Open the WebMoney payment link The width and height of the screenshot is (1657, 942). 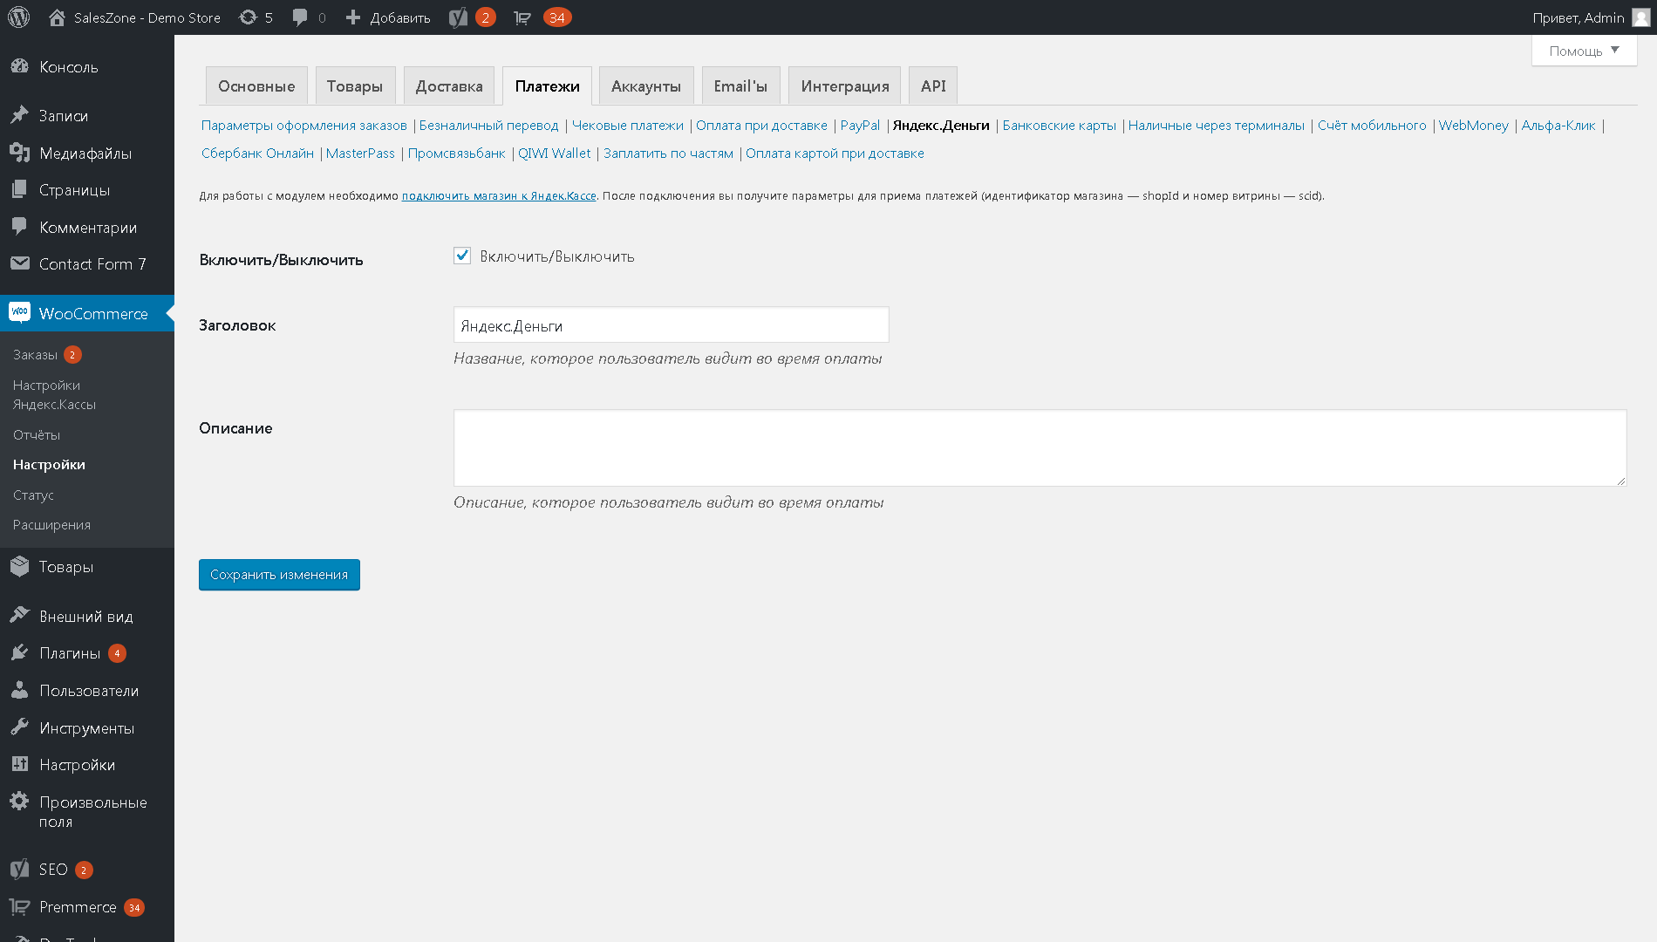[x=1473, y=126]
